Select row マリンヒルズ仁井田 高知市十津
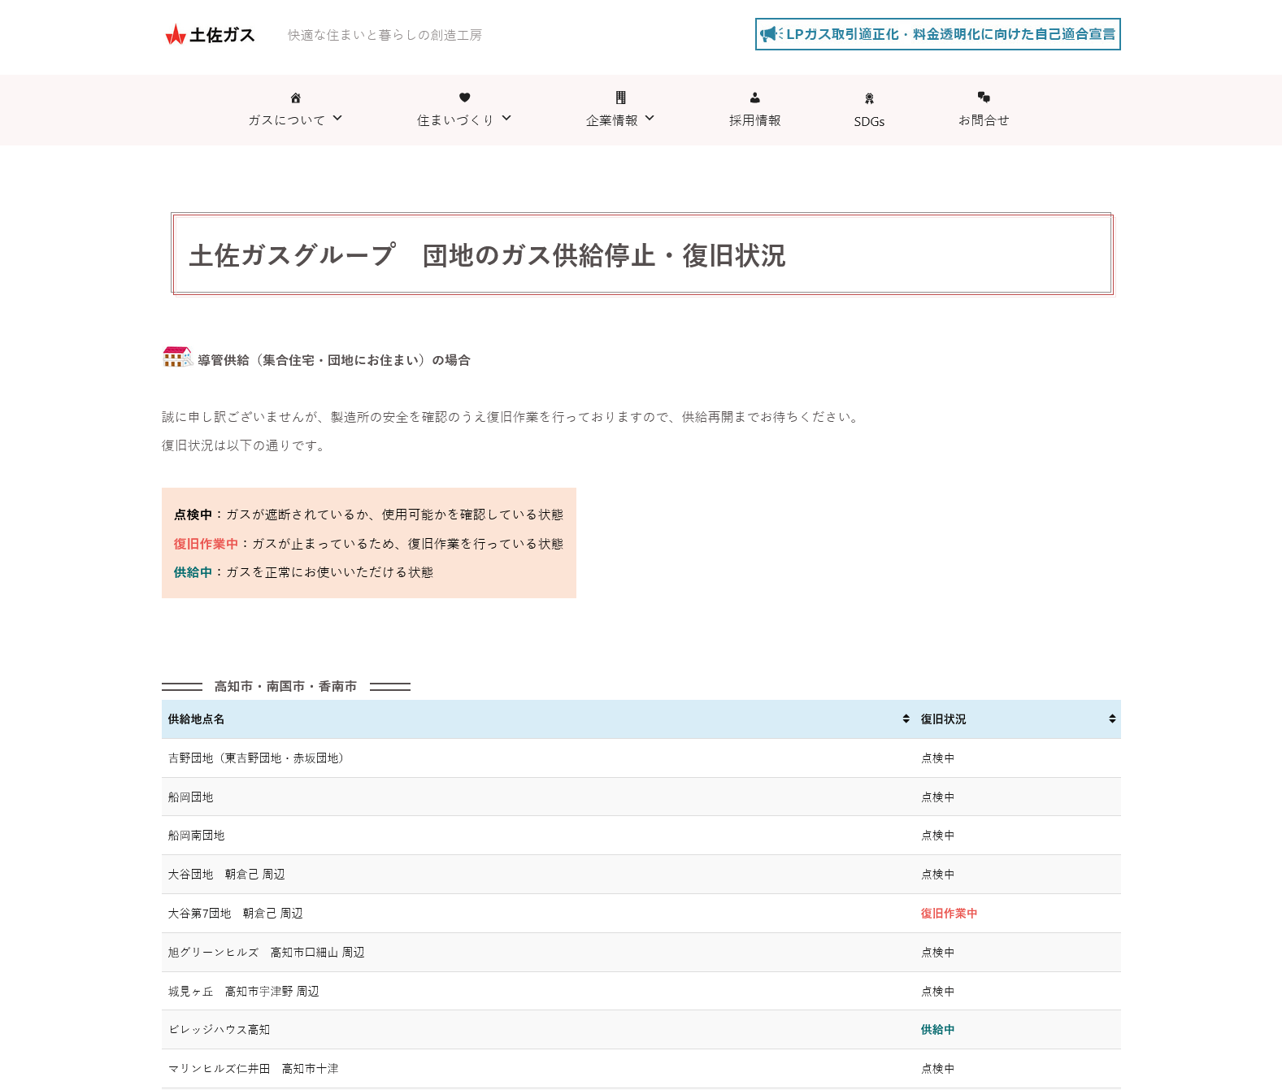The height and width of the screenshot is (1090, 1282). pyautogui.click(x=641, y=1069)
